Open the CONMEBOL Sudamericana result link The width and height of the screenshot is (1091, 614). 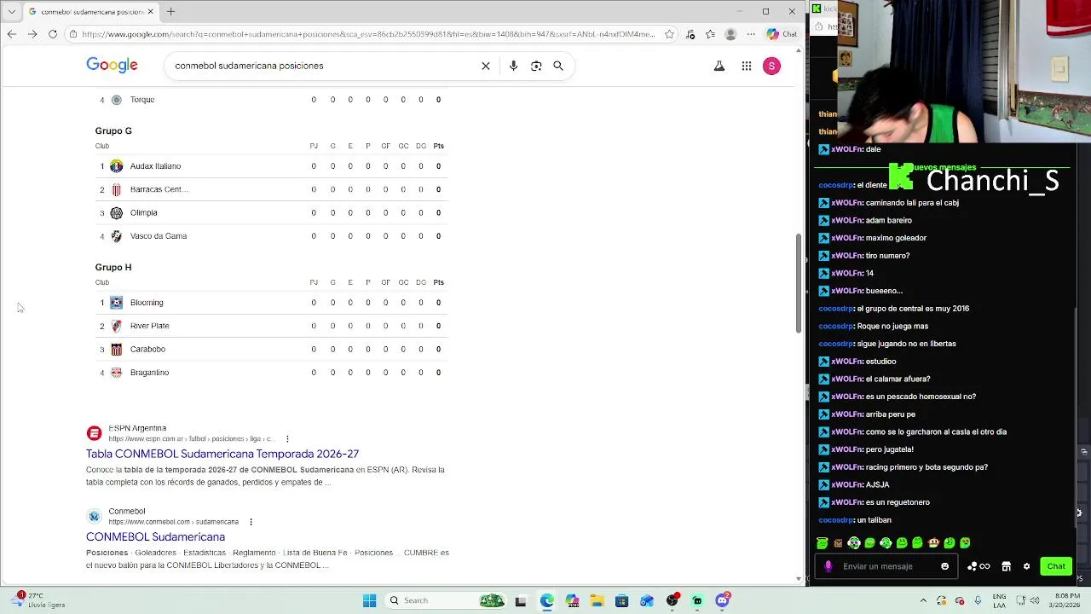(155, 536)
